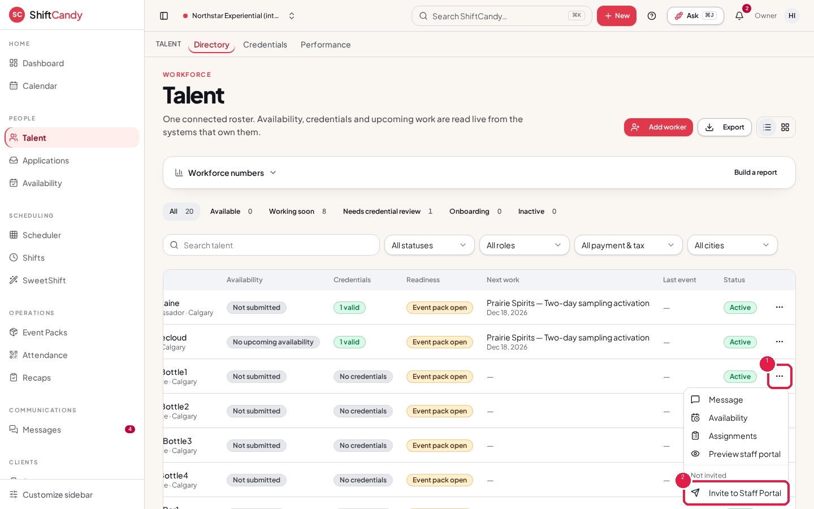The height and width of the screenshot is (509, 814).
Task: Click the ShiftCandy SC logo
Action: 17,15
